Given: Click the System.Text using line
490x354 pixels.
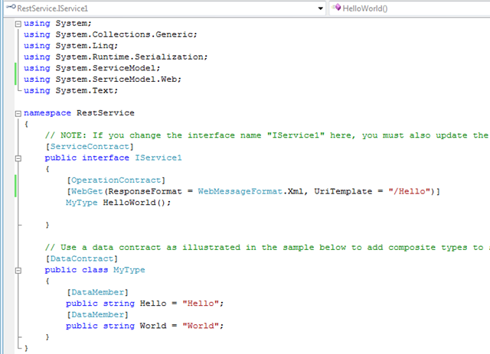Looking at the screenshot, I should (x=71, y=90).
